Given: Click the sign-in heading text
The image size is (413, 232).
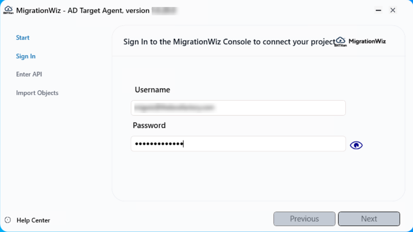Looking at the screenshot, I should pyautogui.click(x=229, y=42).
